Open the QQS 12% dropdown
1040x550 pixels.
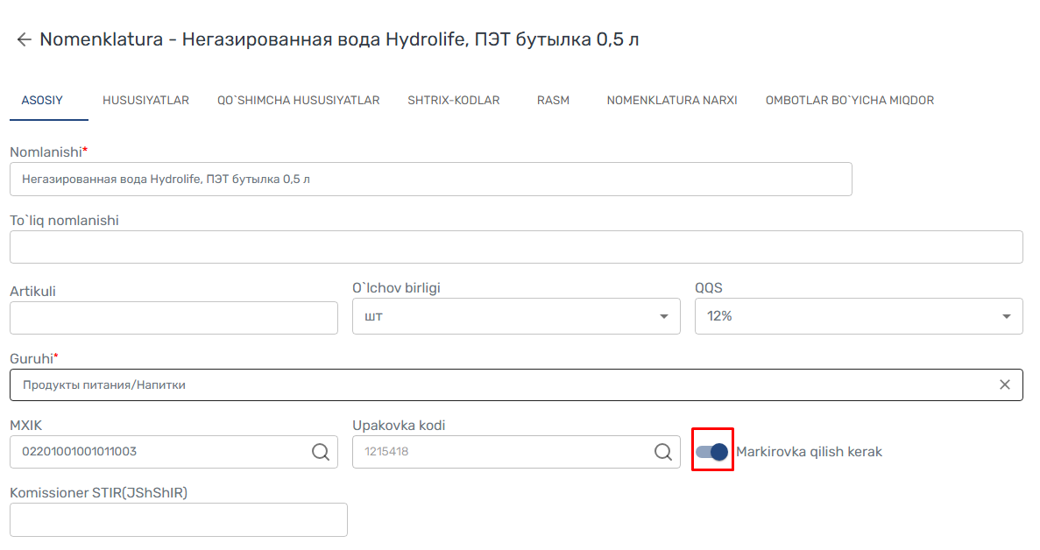click(859, 316)
